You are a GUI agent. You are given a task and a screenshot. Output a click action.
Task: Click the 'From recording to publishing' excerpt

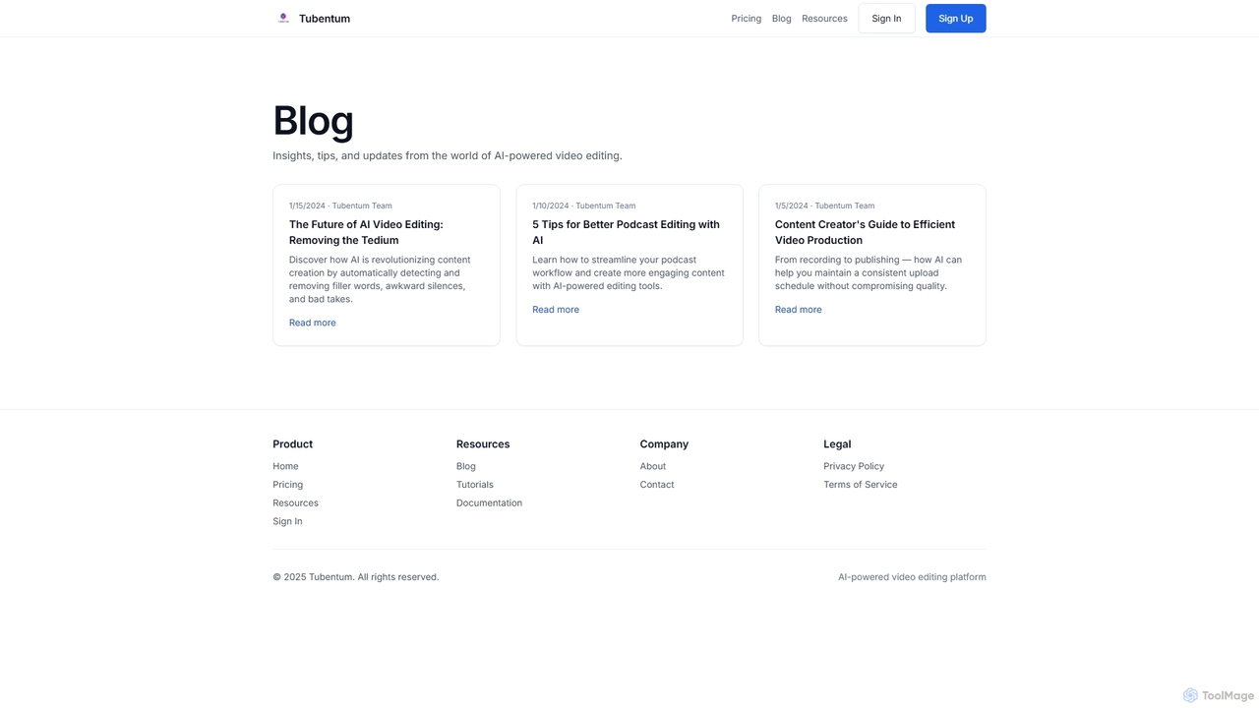pyautogui.click(x=869, y=273)
